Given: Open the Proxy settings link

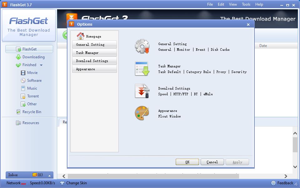Looking at the screenshot, I should coord(221,72).
